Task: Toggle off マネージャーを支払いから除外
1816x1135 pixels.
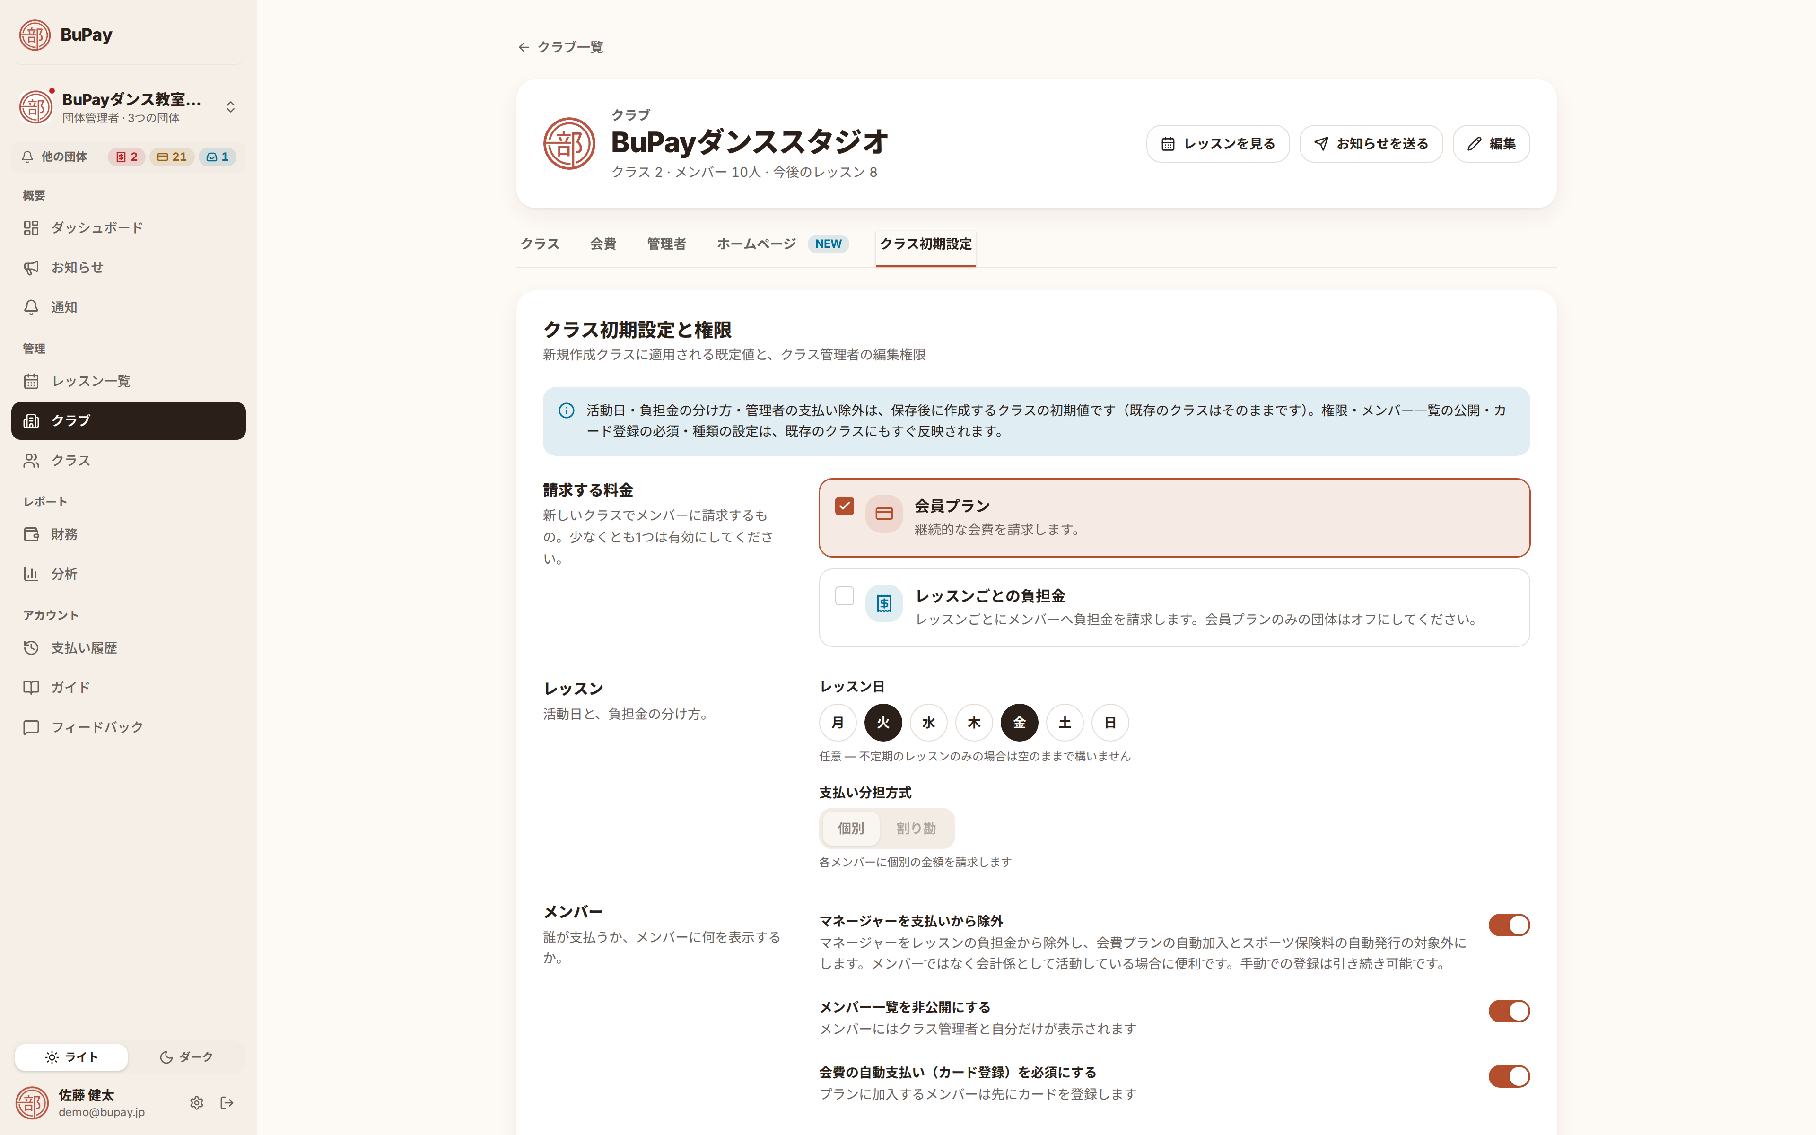Action: 1509,925
